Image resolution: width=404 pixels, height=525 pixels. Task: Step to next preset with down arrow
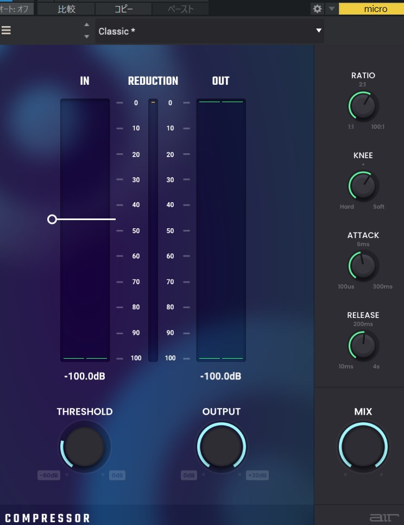click(86, 36)
